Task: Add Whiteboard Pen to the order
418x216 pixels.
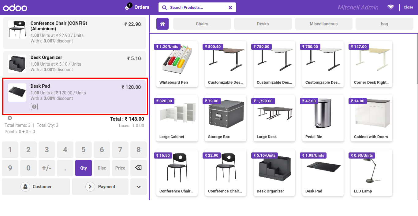Action: tap(177, 64)
